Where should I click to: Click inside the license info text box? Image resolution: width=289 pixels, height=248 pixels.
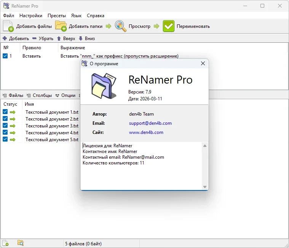tap(142, 166)
